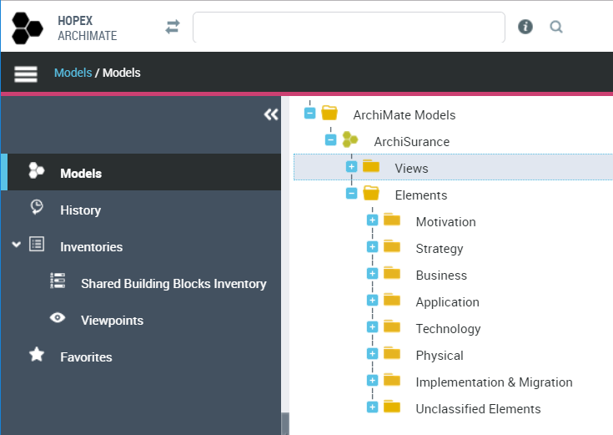The height and width of the screenshot is (435, 613).
Task: Open the hamburger main menu
Action: point(26,73)
